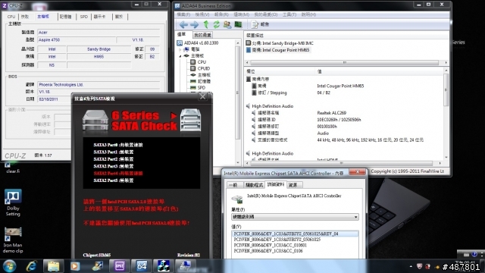485x273 pixels.
Task: Click AIDA64 green monitor toolbar icon
Action: (x=238, y=24)
